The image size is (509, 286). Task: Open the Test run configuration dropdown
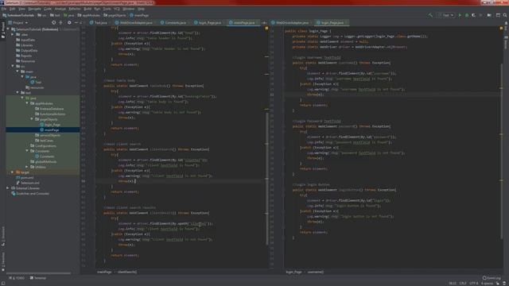446,15
